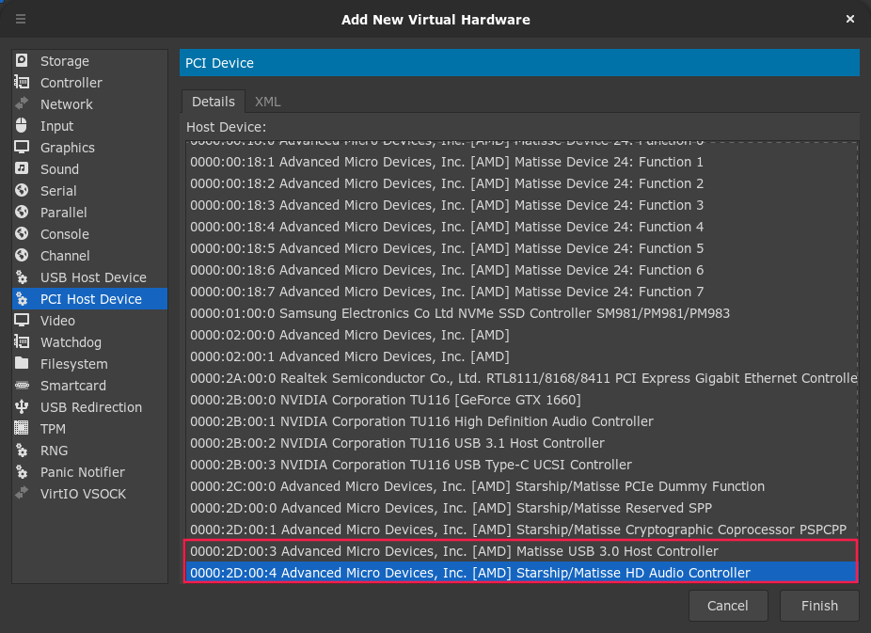The width and height of the screenshot is (871, 633).
Task: Click the Parallel globe icon
Action: pyautogui.click(x=22, y=213)
